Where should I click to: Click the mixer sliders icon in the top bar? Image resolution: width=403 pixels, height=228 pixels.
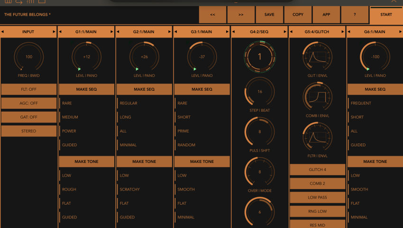click(x=30, y=1)
